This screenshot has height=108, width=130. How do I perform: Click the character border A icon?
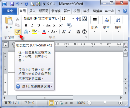(x=84, y=19)
